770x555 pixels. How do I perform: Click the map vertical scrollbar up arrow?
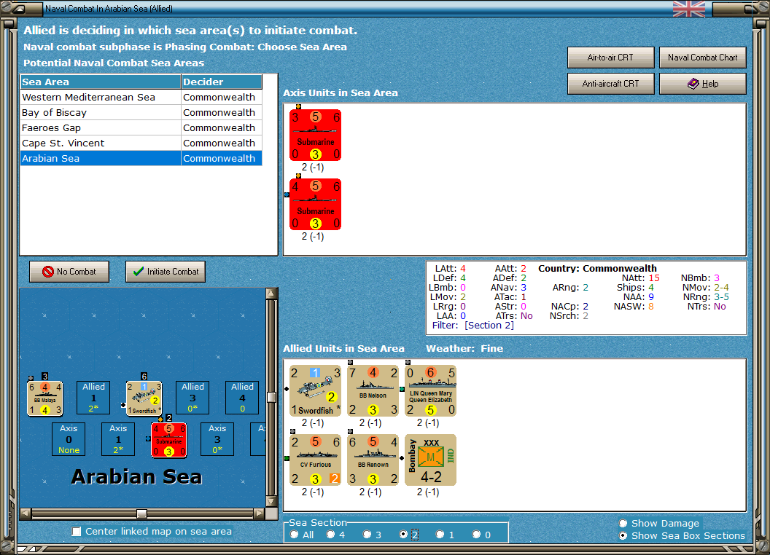click(x=271, y=294)
